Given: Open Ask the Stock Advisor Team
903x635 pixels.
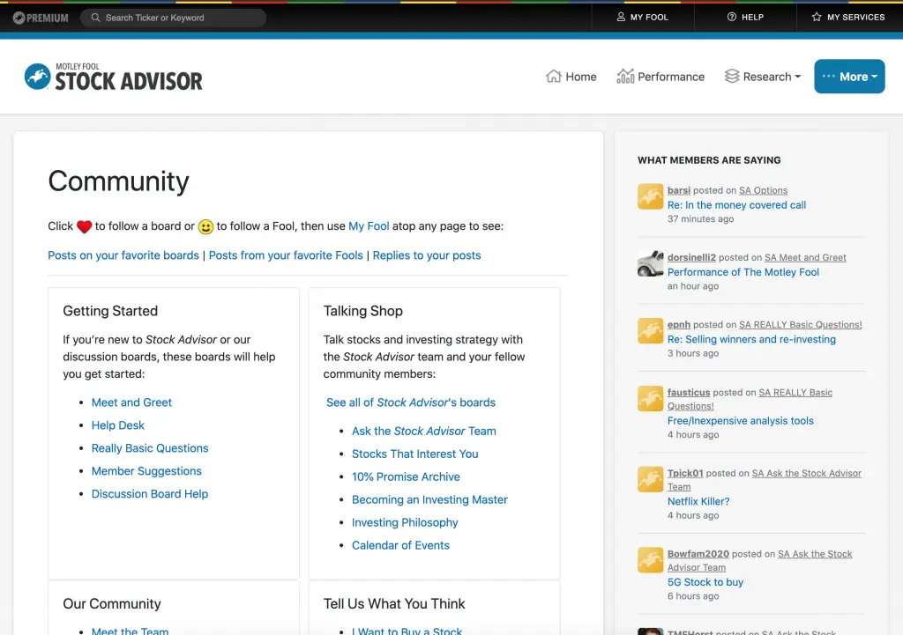Looking at the screenshot, I should 424,432.
